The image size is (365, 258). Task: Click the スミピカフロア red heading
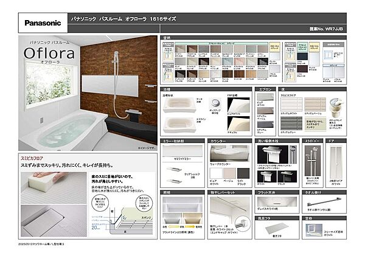(x=32, y=158)
